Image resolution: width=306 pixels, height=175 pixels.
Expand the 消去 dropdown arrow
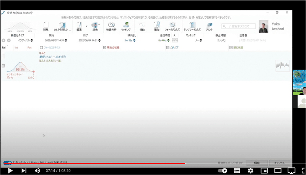[99, 25]
